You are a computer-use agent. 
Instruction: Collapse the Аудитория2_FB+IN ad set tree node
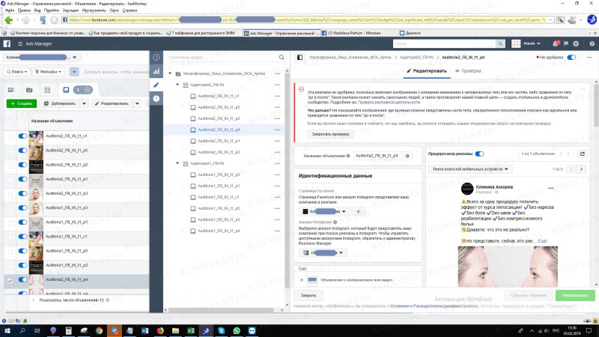coord(177,85)
